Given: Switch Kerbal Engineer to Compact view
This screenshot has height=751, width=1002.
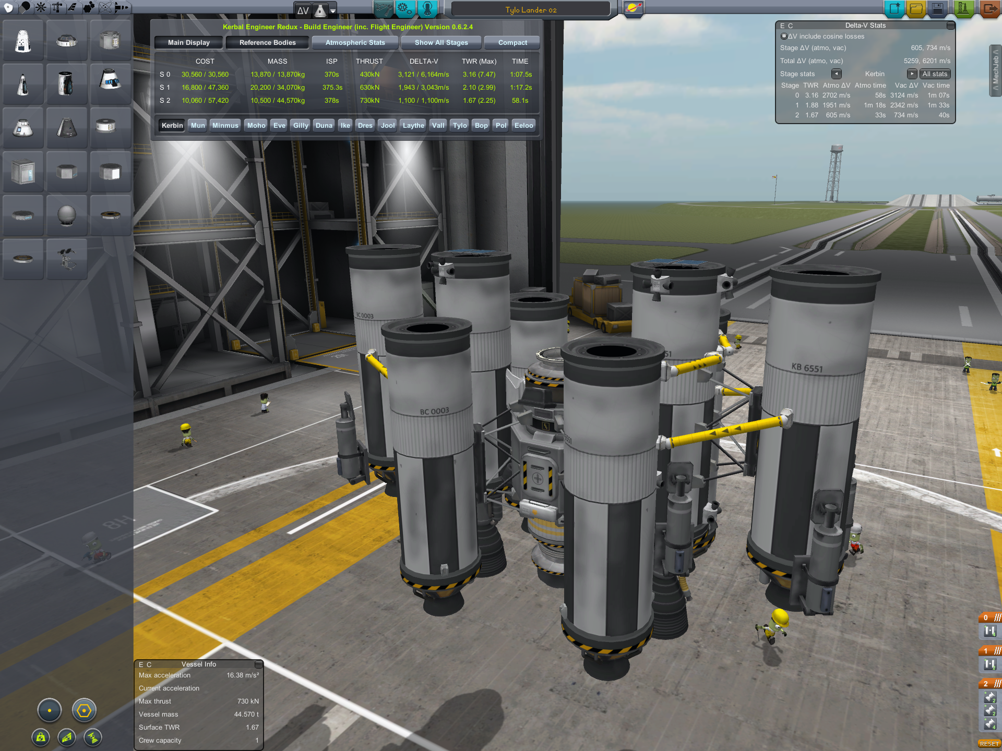Looking at the screenshot, I should 512,43.
